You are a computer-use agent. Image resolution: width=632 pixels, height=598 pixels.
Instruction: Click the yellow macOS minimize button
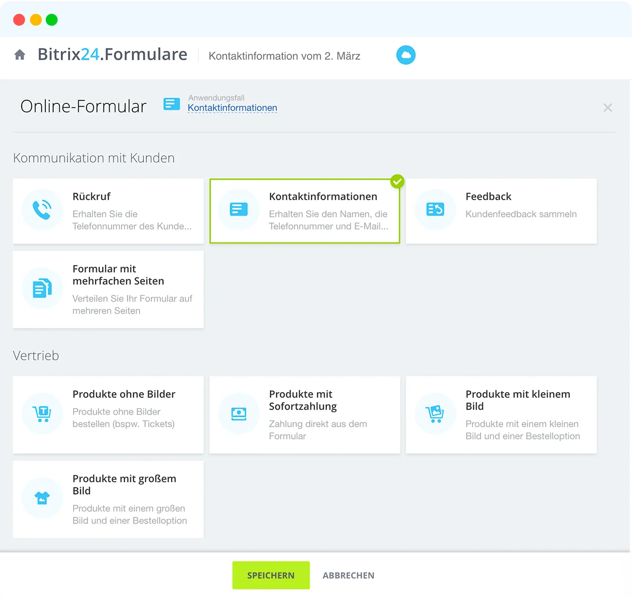coord(36,20)
